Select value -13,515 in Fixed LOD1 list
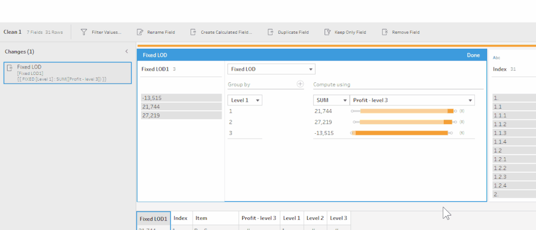Screen dimensions: 536x230 [x=181, y=98]
